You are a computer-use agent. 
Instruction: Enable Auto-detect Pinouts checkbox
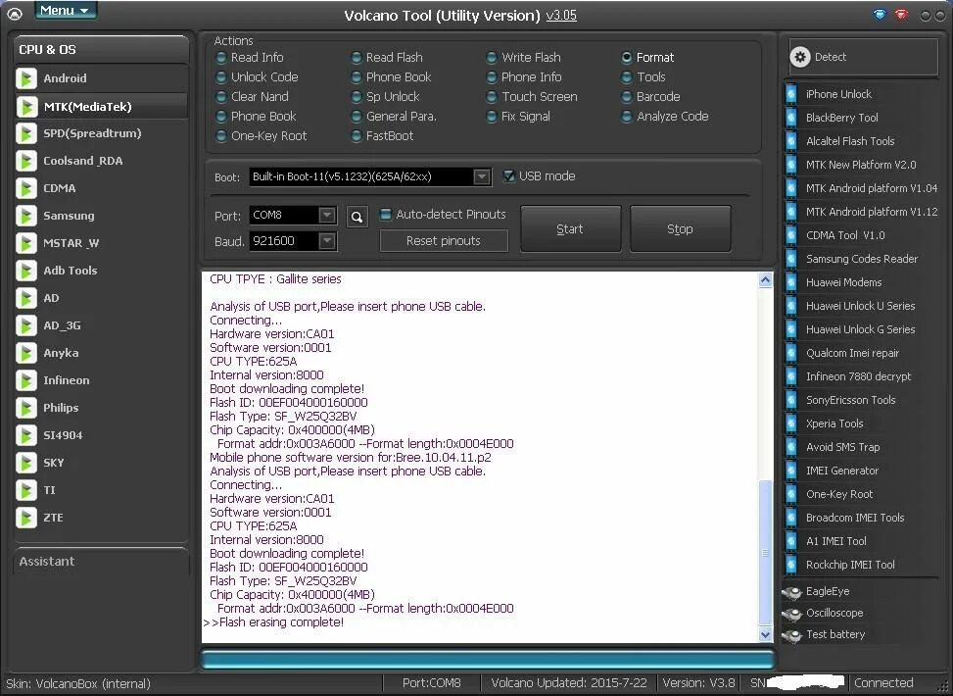[x=385, y=214]
